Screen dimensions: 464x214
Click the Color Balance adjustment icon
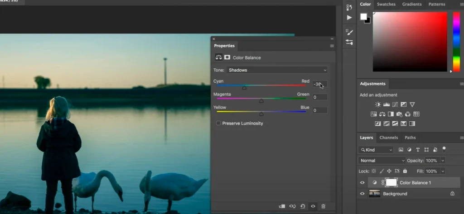[382, 114]
